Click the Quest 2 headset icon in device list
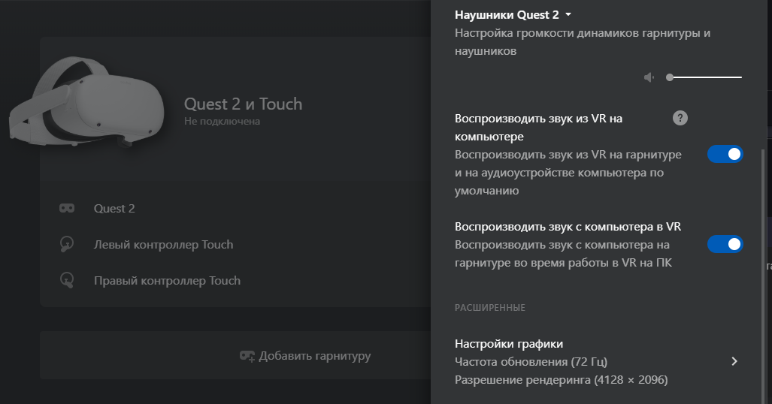This screenshot has width=772, height=404. click(x=67, y=208)
